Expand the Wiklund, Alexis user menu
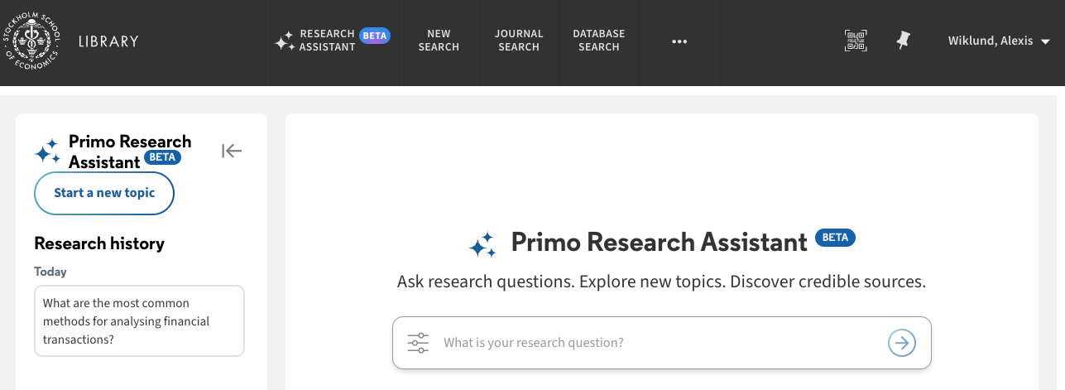1065x390 pixels. tap(999, 41)
